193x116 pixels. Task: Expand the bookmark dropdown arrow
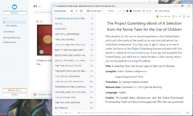coord(176,17)
